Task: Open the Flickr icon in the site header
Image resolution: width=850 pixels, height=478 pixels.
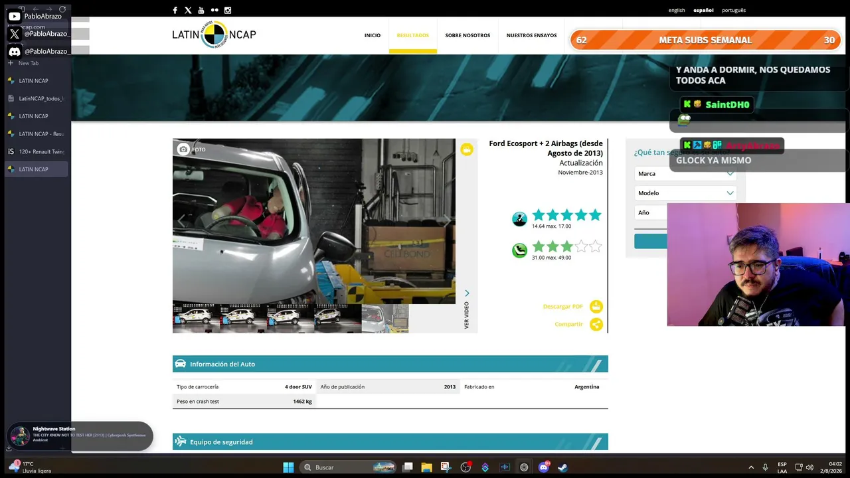Action: click(x=214, y=10)
